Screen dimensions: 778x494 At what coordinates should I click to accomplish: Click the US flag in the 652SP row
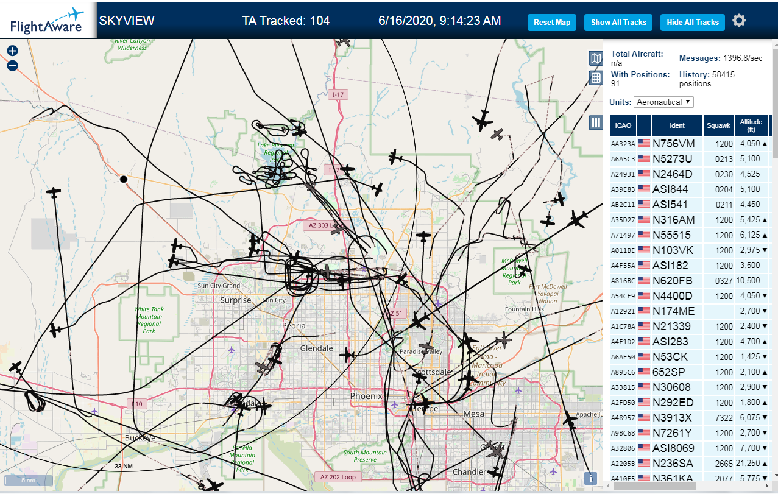644,372
